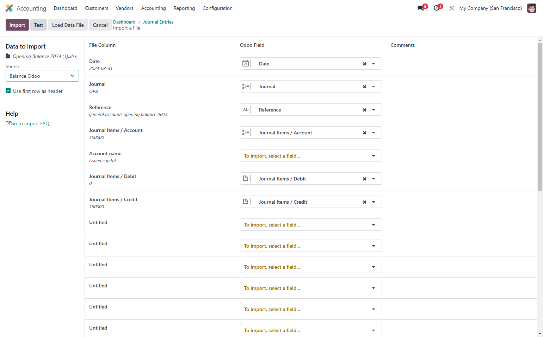
Task: Click the Import button
Action: click(x=17, y=25)
